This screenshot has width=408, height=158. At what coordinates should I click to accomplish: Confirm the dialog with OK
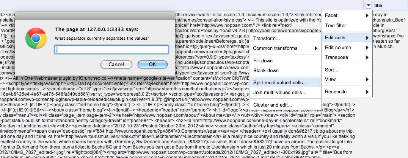[152, 64]
